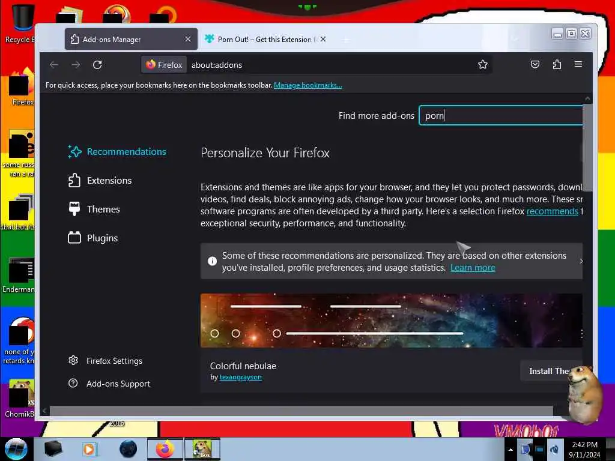Click the browser back arrow

[x=54, y=65]
